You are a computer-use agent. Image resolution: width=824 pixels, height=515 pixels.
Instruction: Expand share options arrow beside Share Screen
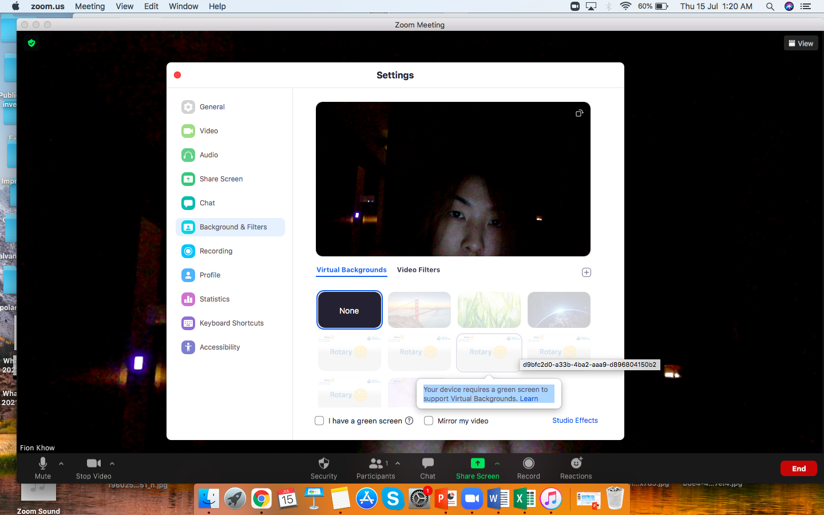pos(497,463)
